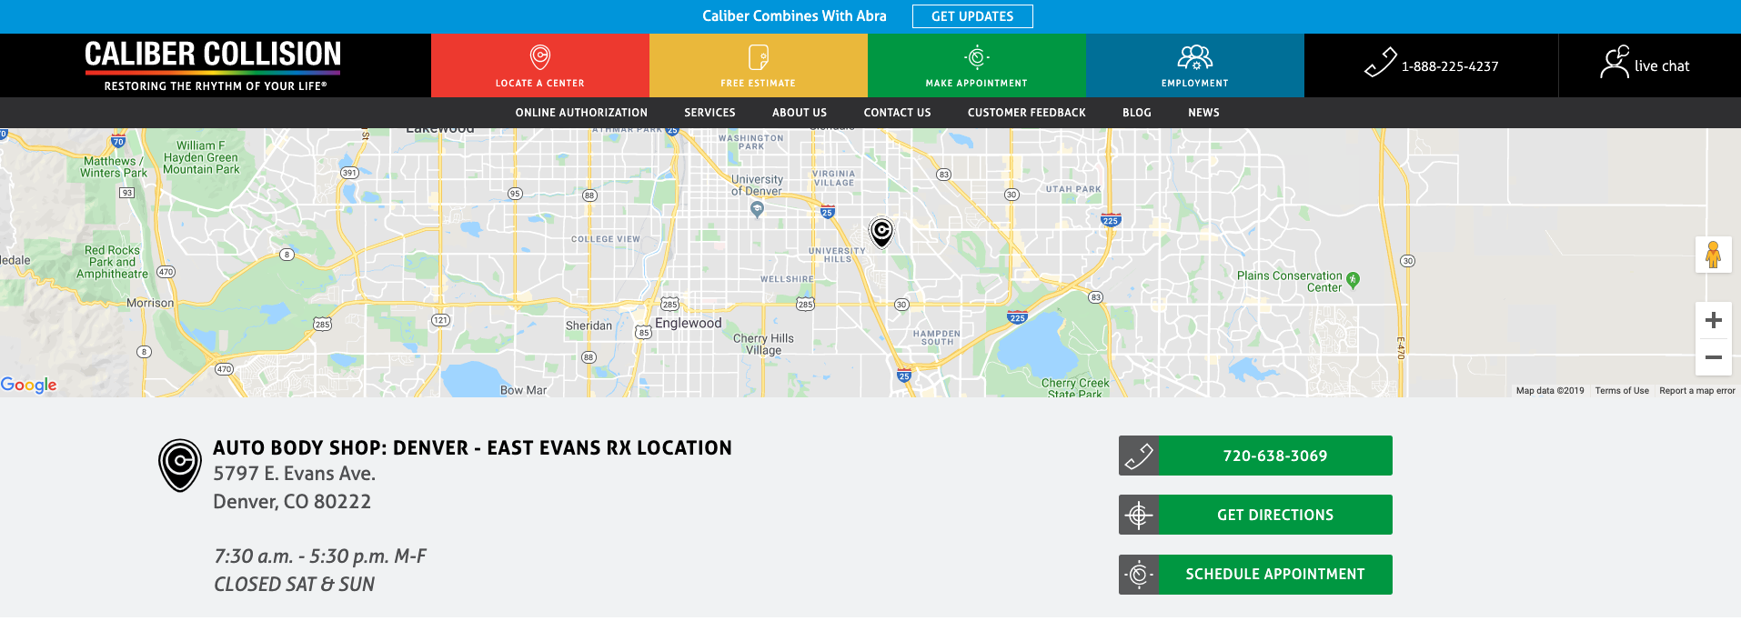1741x621 pixels.
Task: Open the Make Appointment tile
Action: tap(977, 65)
